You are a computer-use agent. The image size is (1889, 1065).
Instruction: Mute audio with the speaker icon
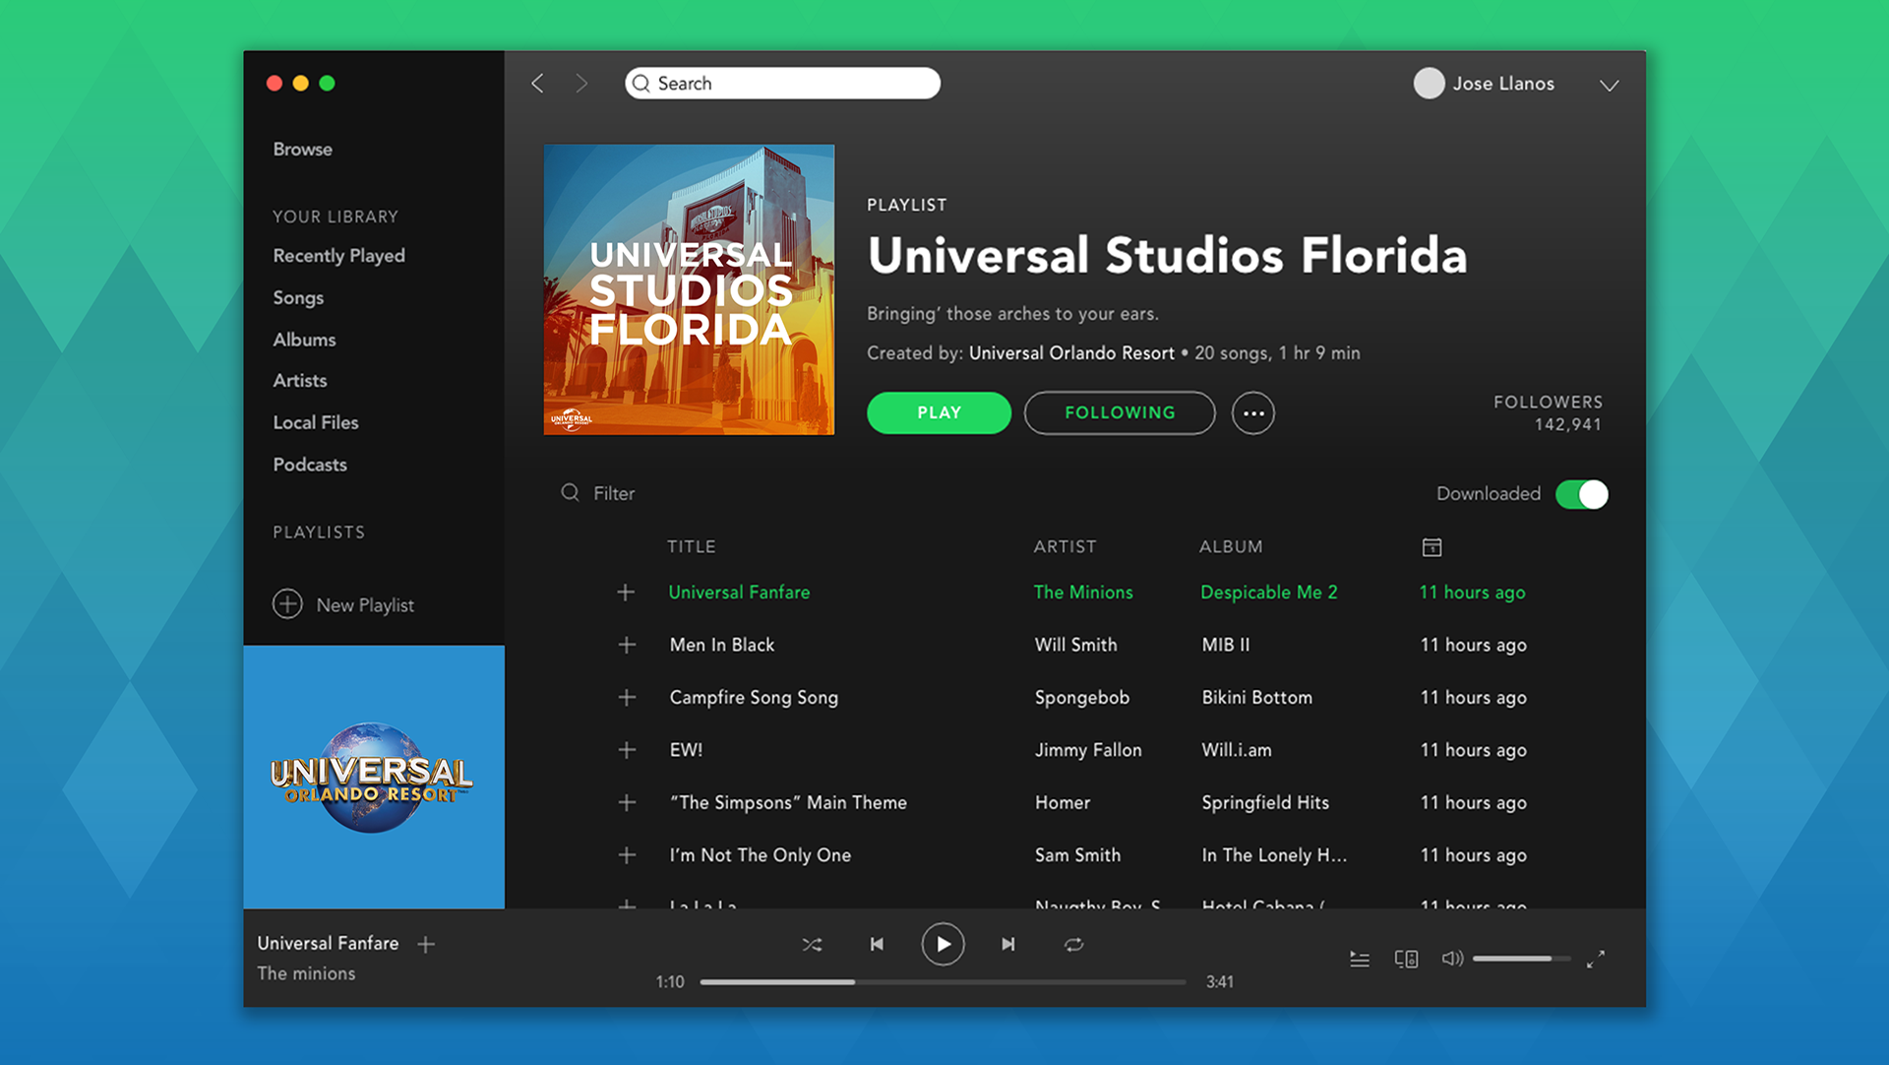pos(1452,959)
